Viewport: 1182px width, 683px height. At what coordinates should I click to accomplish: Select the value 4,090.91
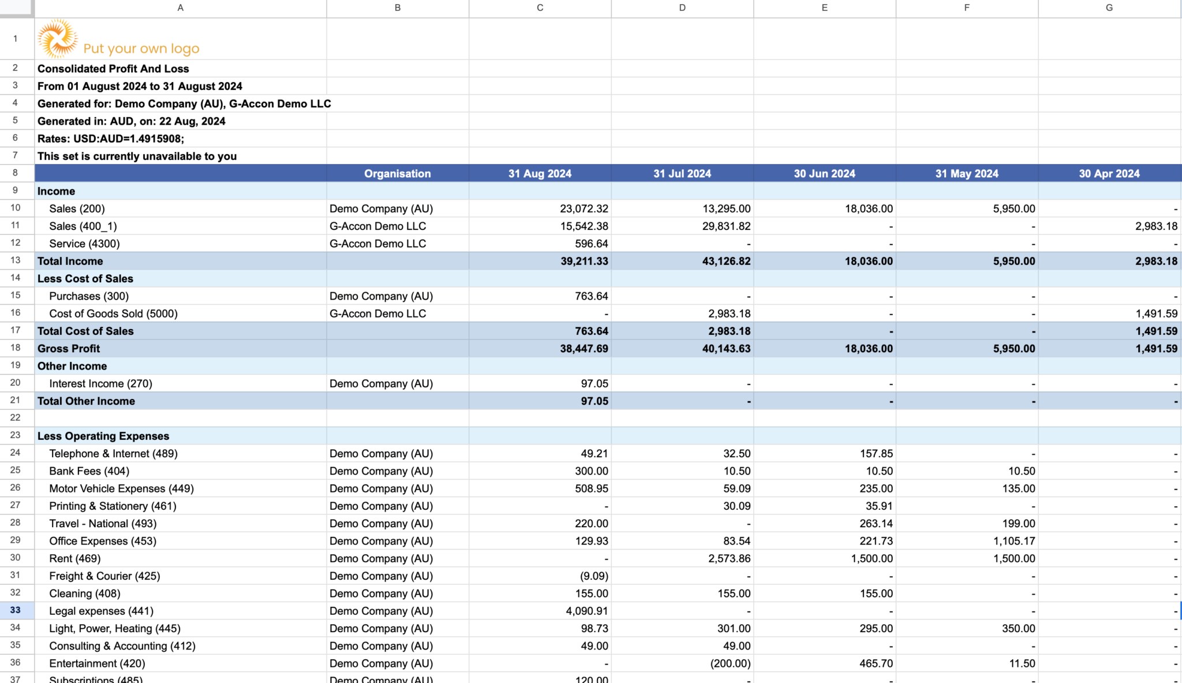click(540, 611)
